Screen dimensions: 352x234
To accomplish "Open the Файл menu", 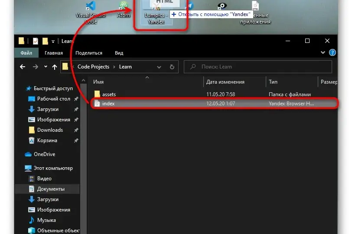I will [x=26, y=53].
